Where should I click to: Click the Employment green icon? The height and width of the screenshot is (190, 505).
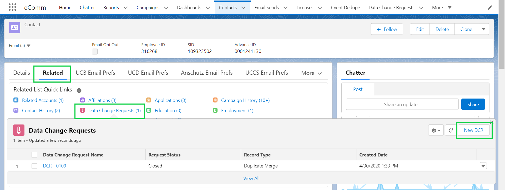pyautogui.click(x=215, y=110)
